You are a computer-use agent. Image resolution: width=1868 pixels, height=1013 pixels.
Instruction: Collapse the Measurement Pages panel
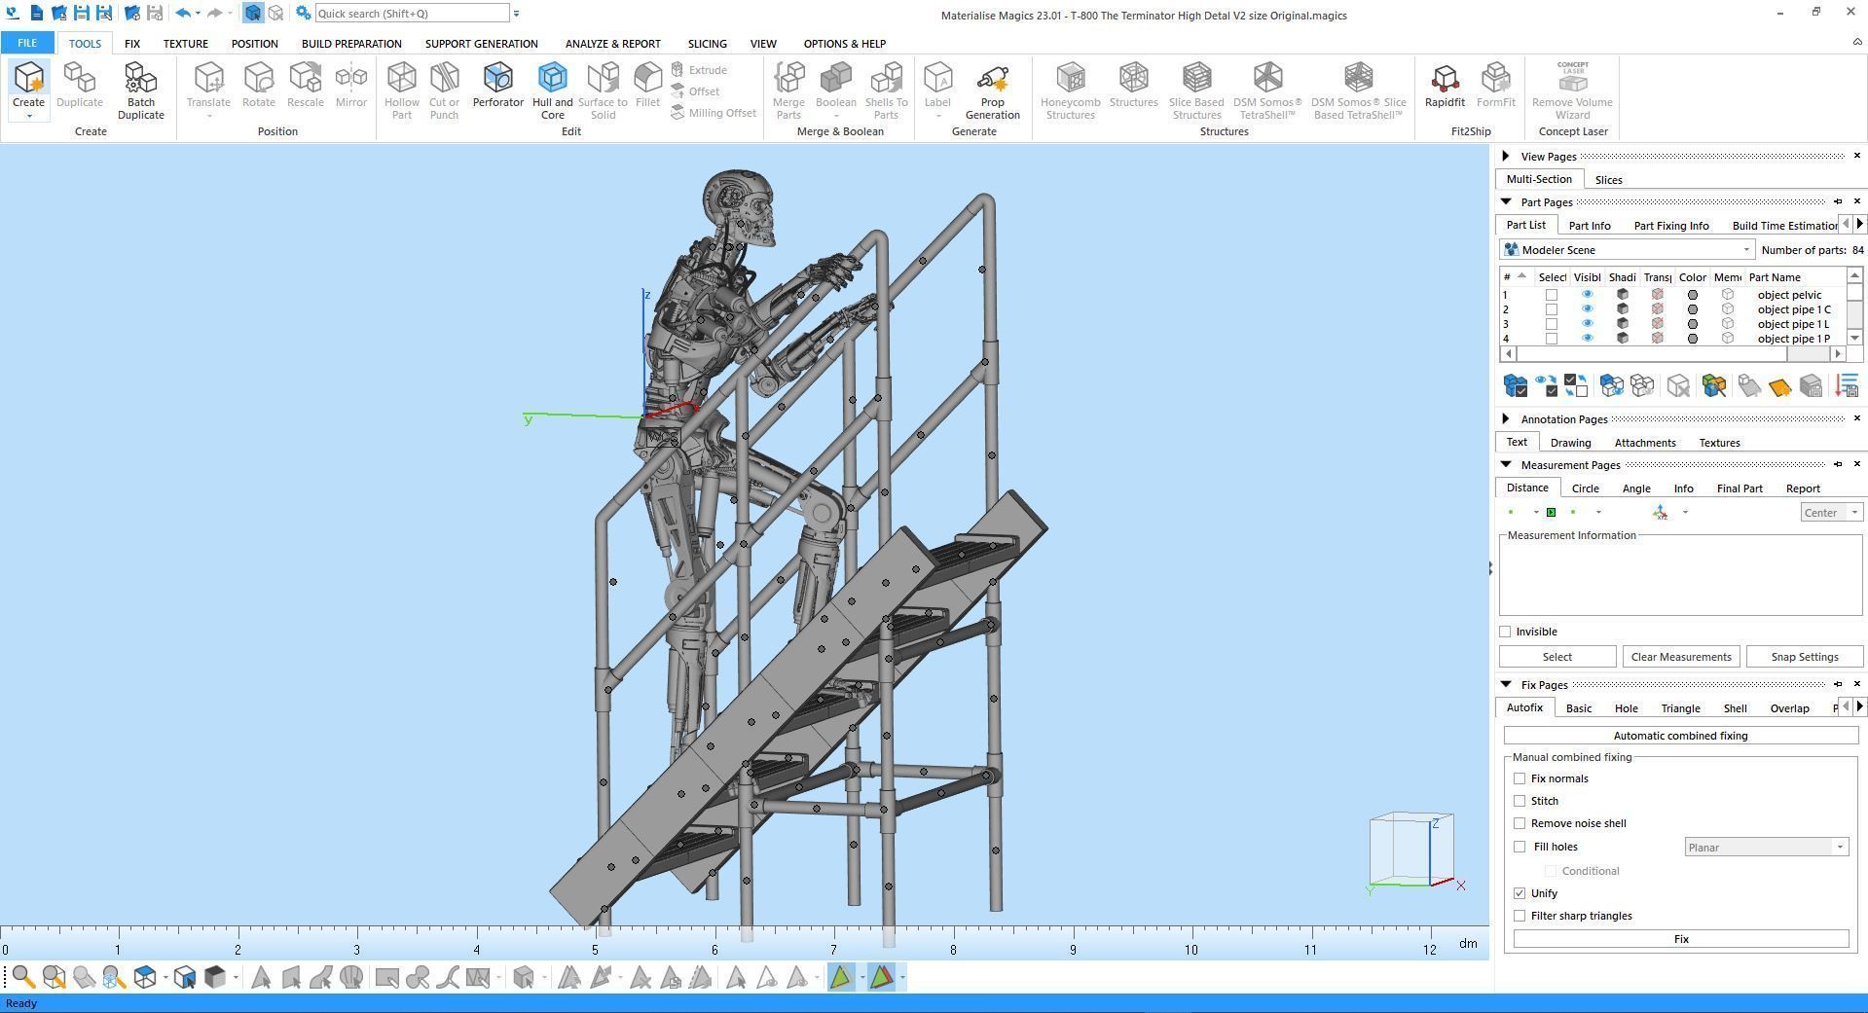click(1506, 464)
